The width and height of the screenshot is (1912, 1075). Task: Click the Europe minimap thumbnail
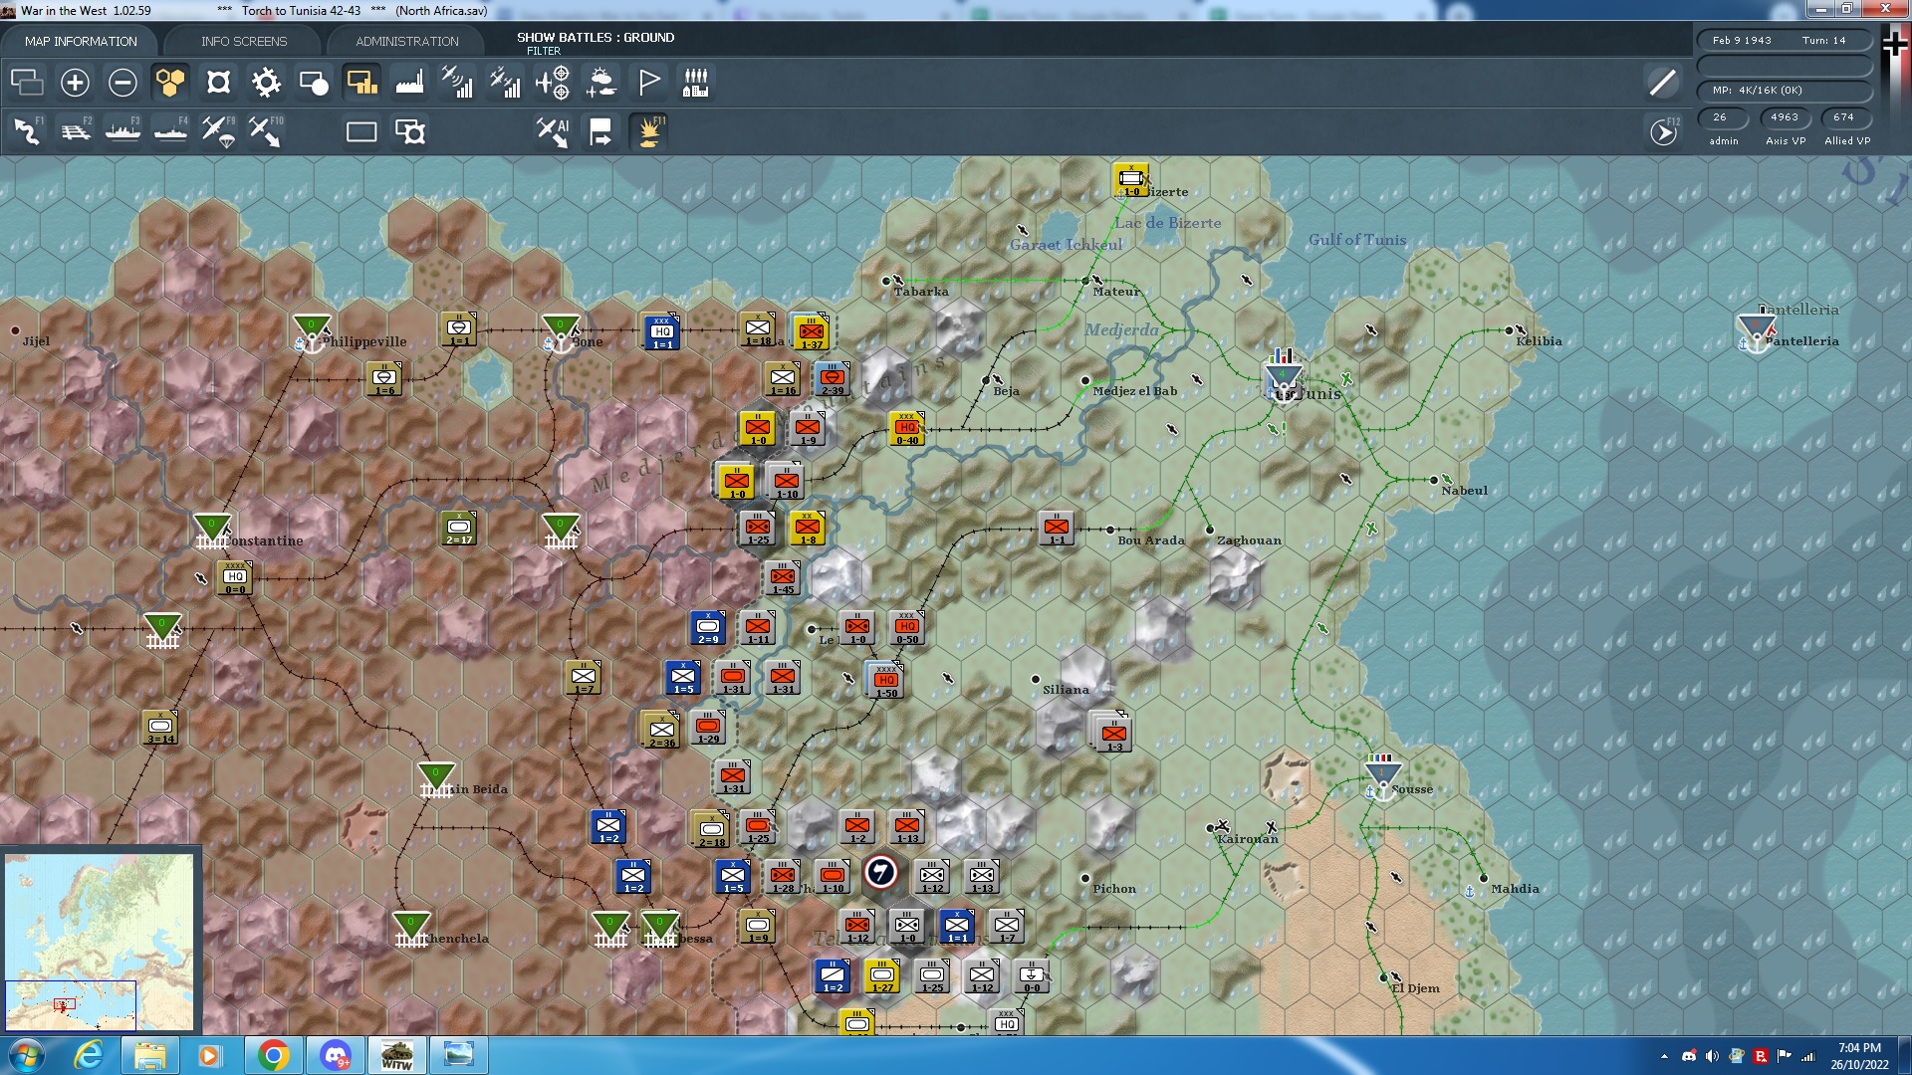coord(100,941)
